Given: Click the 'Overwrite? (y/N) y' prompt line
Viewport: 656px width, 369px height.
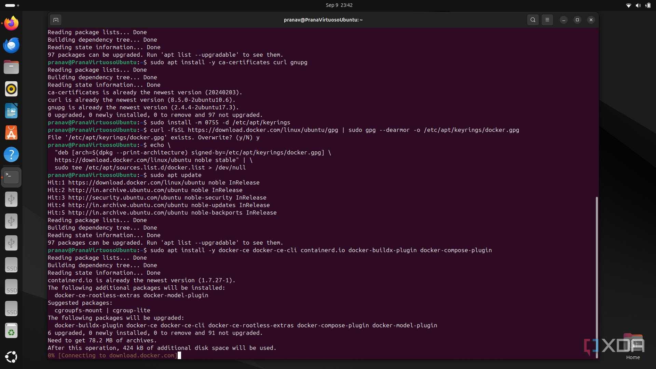Looking at the screenshot, I should click(153, 137).
